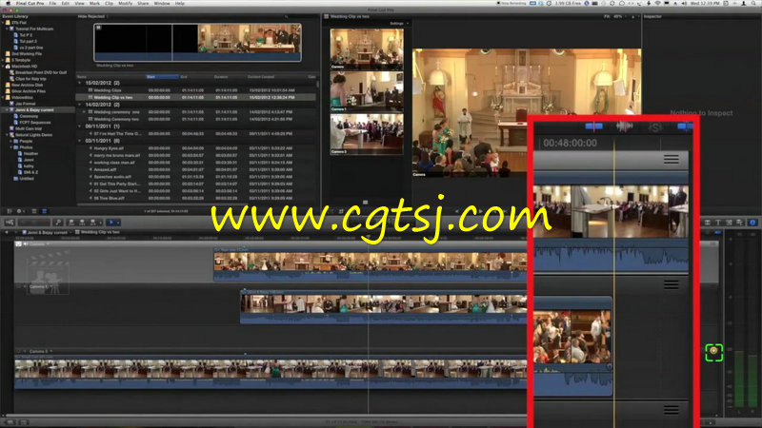Viewport: 762px width, 428px height.
Task: Click the angle viewer grip handle icon
Action: [365, 203]
